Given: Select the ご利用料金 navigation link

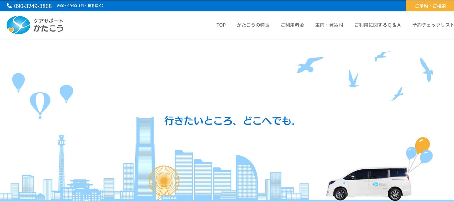Looking at the screenshot, I should [x=292, y=25].
